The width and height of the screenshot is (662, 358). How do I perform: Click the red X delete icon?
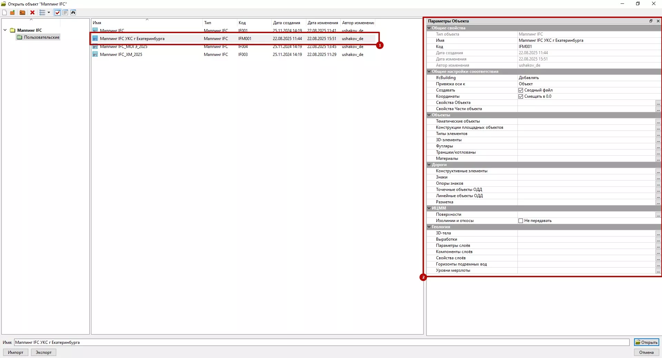pos(32,12)
